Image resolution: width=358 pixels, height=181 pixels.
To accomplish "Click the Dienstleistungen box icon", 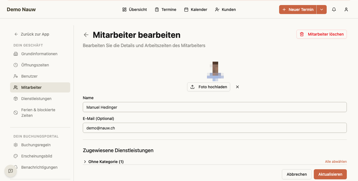I will coord(16,99).
